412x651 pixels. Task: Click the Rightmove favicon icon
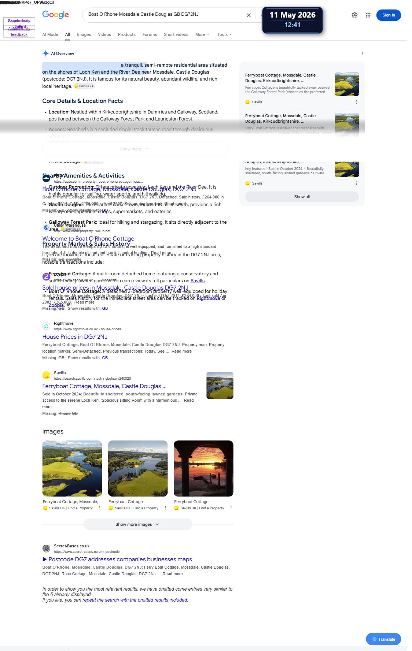(x=46, y=326)
